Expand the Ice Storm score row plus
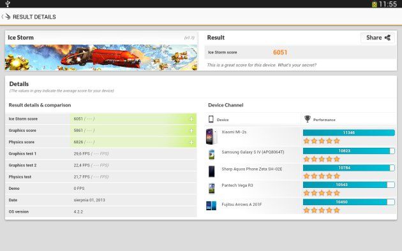Image resolution: width=402 pixels, height=251 pixels. pyautogui.click(x=191, y=119)
